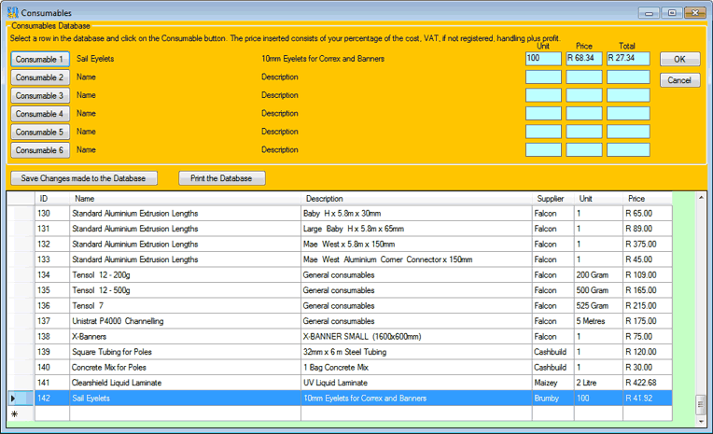
Task: Print the Database
Action: [x=221, y=178]
